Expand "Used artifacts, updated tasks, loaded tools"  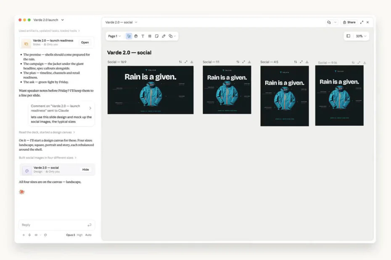click(49, 31)
